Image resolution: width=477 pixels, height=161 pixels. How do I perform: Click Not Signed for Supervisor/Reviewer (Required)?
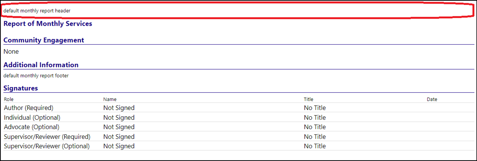tap(119, 137)
